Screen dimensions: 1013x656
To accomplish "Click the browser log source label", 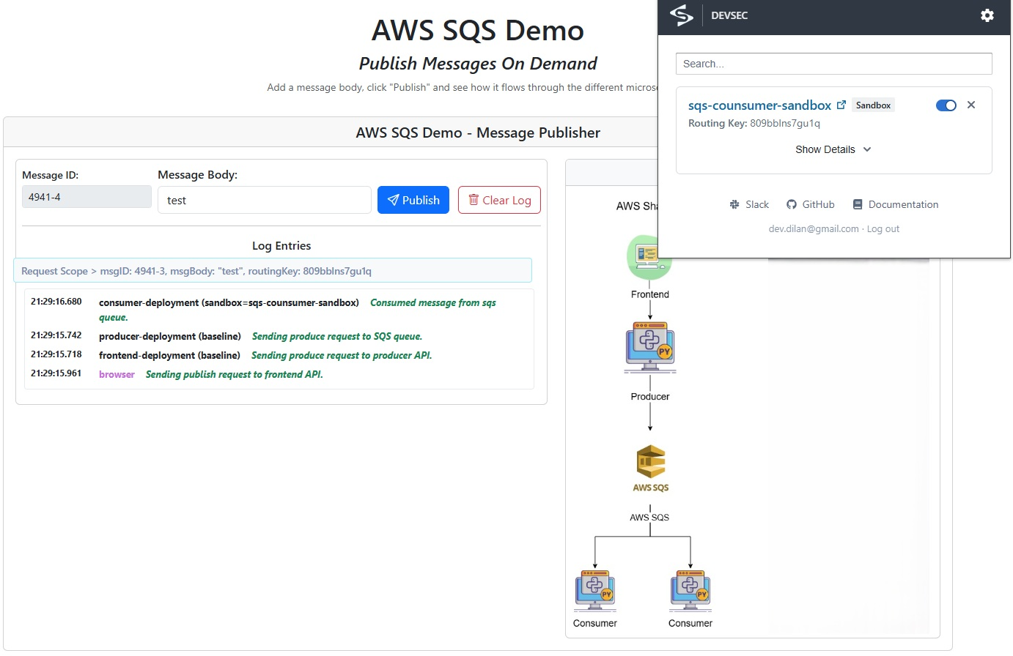I will click(117, 374).
